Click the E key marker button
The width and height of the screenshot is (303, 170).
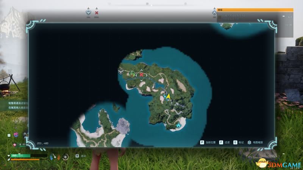click(x=235, y=142)
